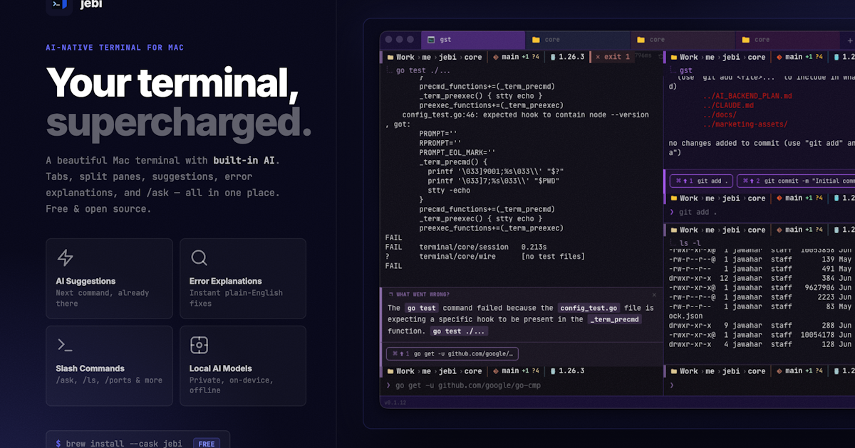Click the AI Suggestions lightning bolt icon

pos(65,257)
